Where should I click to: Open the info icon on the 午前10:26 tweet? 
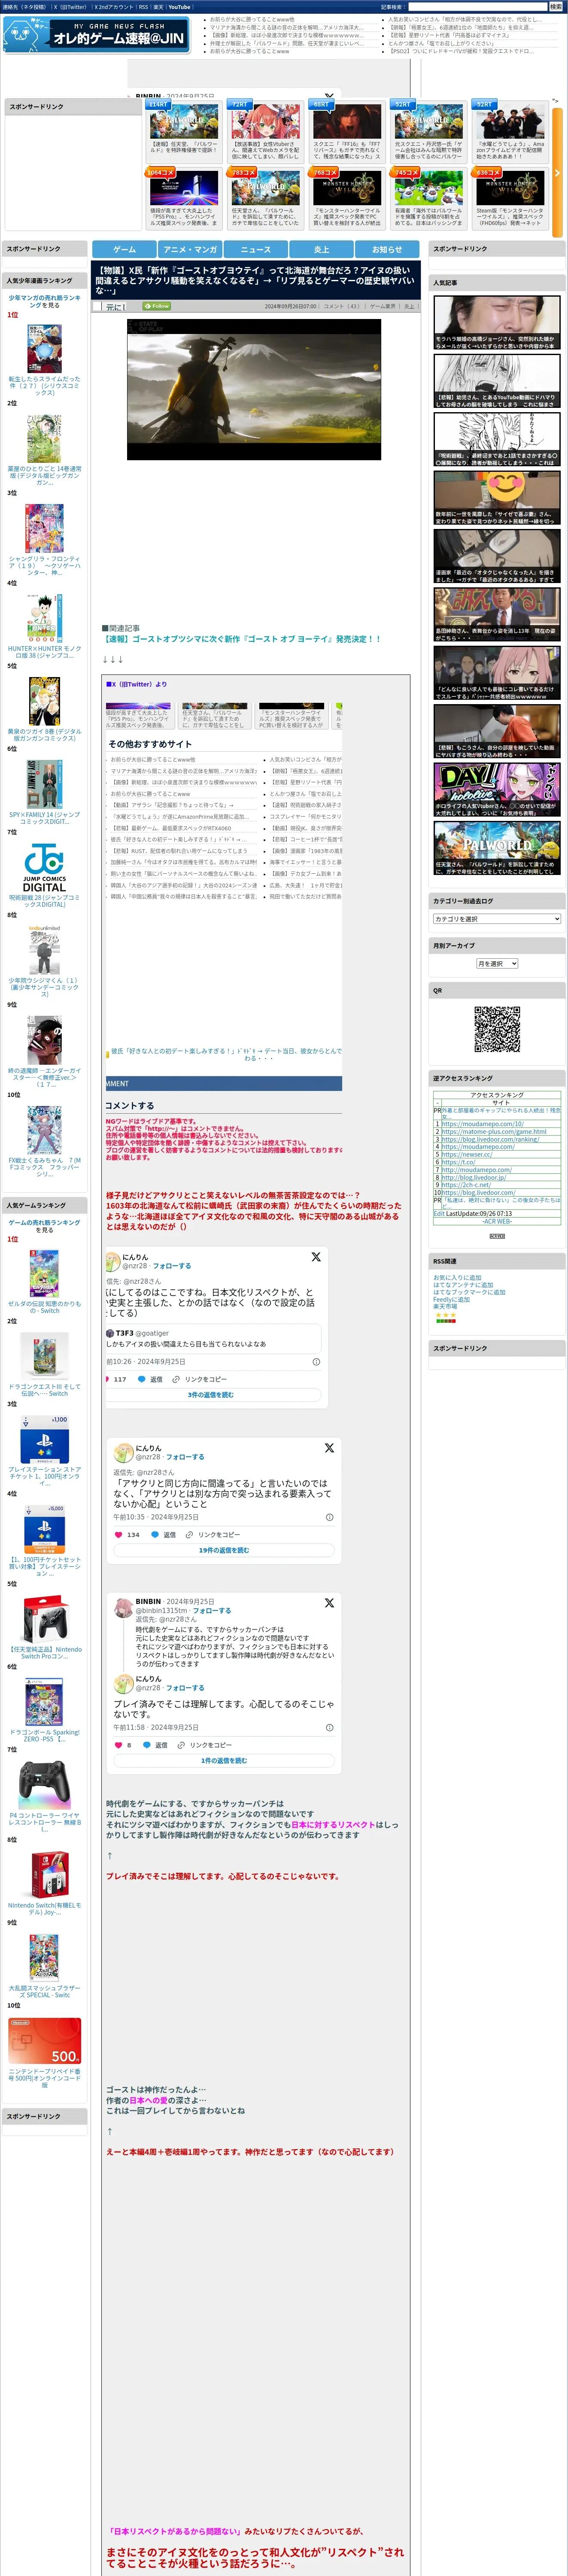click(316, 1361)
